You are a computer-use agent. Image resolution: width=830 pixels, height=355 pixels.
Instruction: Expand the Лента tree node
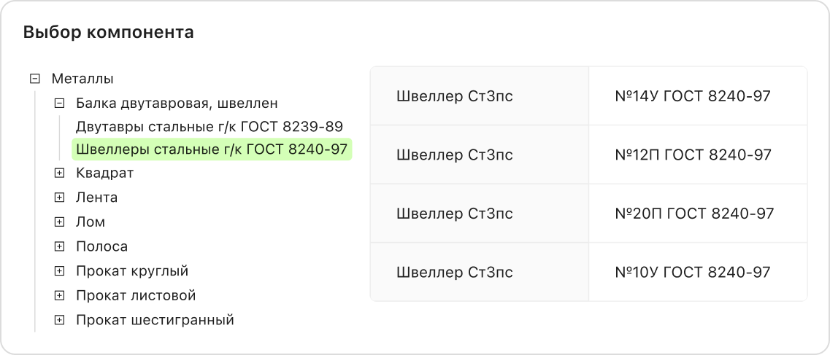coord(59,198)
